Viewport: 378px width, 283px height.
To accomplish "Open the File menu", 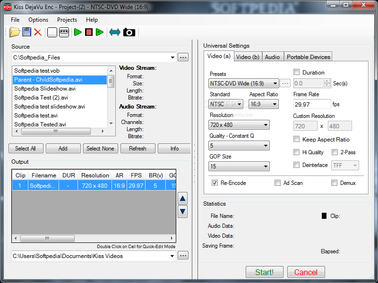I will (x=15, y=20).
